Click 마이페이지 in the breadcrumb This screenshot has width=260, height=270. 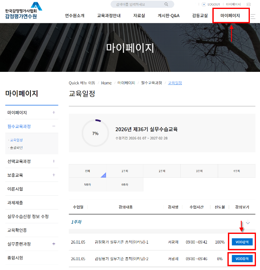(x=126, y=83)
